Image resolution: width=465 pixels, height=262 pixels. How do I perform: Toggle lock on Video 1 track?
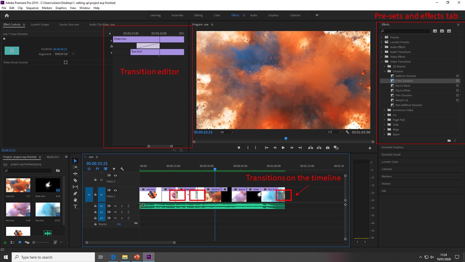click(x=96, y=195)
